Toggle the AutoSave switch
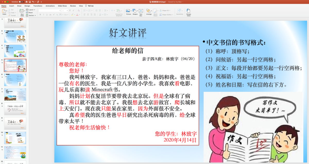This screenshot has height=164, width=309. (x=21, y=2)
